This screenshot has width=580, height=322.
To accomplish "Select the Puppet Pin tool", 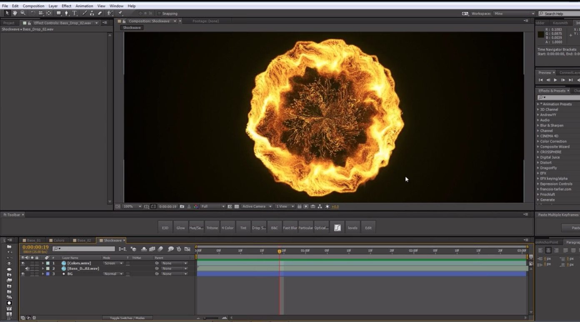I will [120, 13].
